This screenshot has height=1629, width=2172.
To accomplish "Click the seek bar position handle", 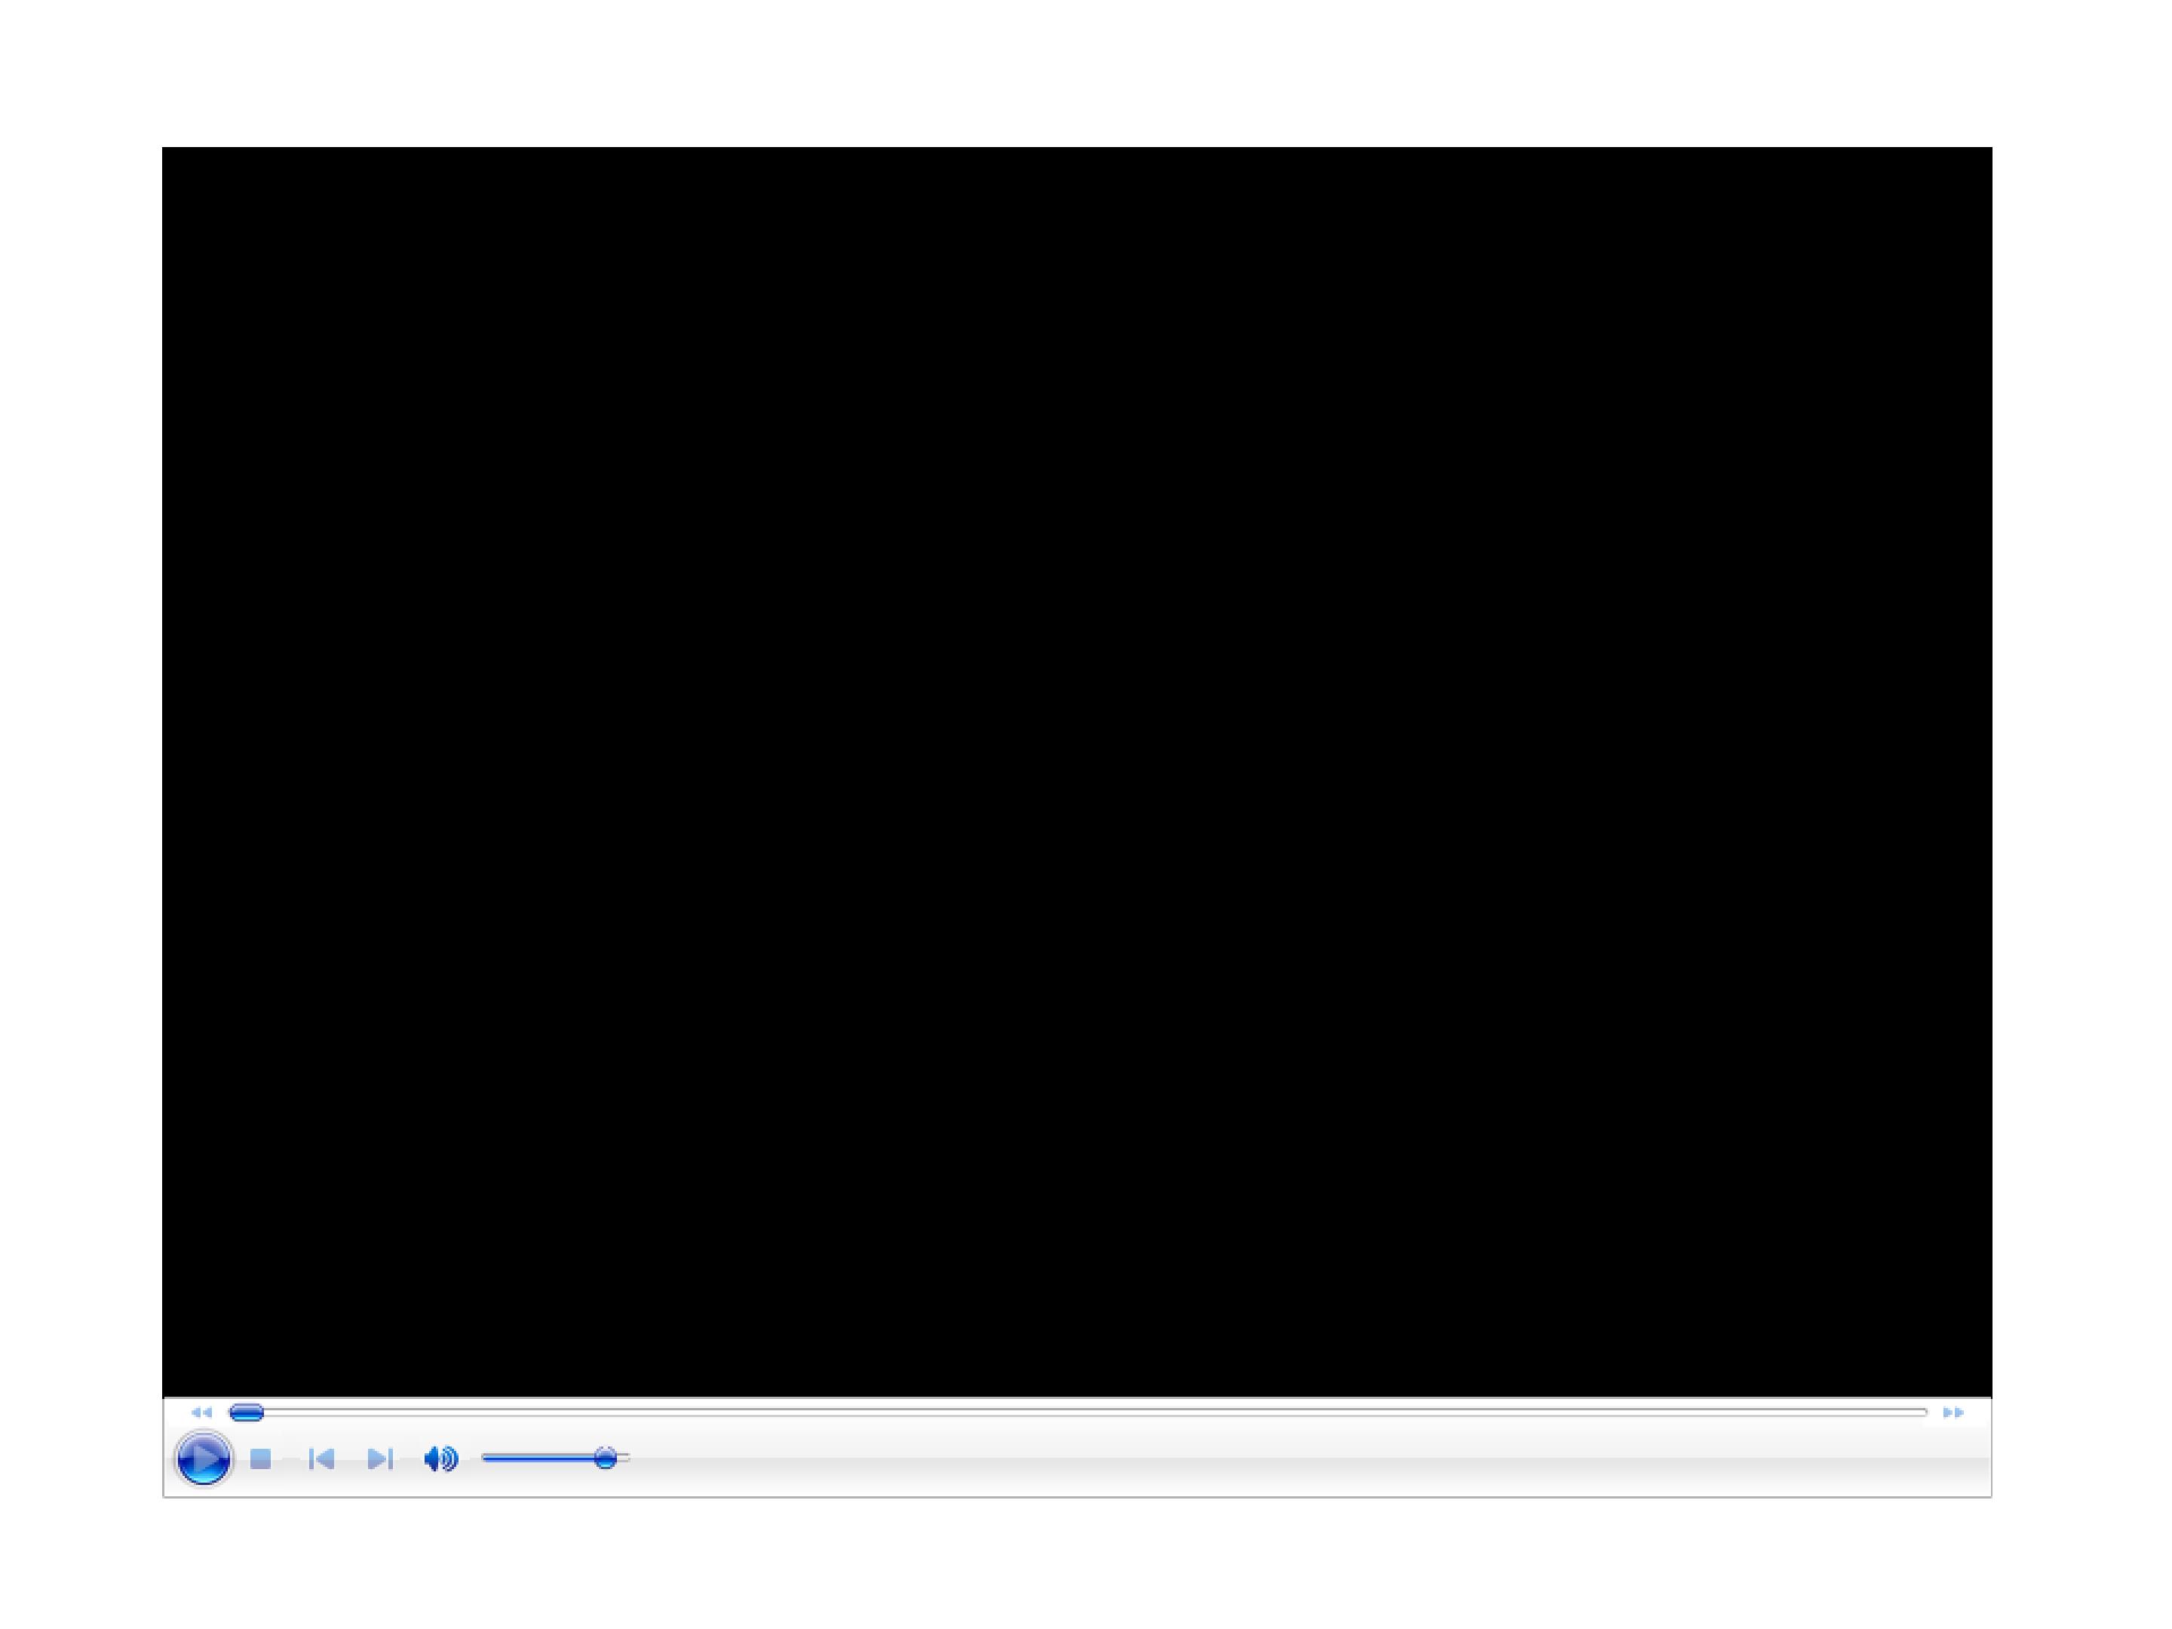I will click(x=245, y=1412).
